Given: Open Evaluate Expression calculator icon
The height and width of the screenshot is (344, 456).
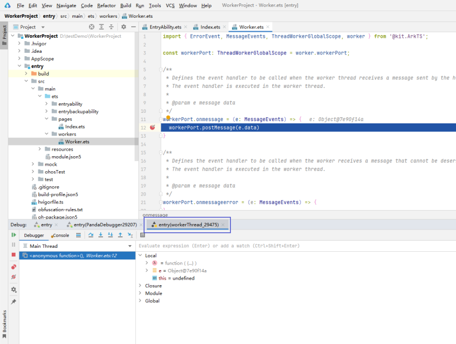Looking at the screenshot, I should (x=142, y=235).
